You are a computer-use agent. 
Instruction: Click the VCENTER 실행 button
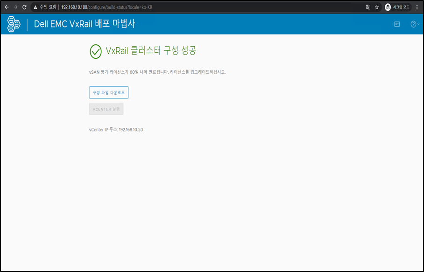[x=106, y=109]
